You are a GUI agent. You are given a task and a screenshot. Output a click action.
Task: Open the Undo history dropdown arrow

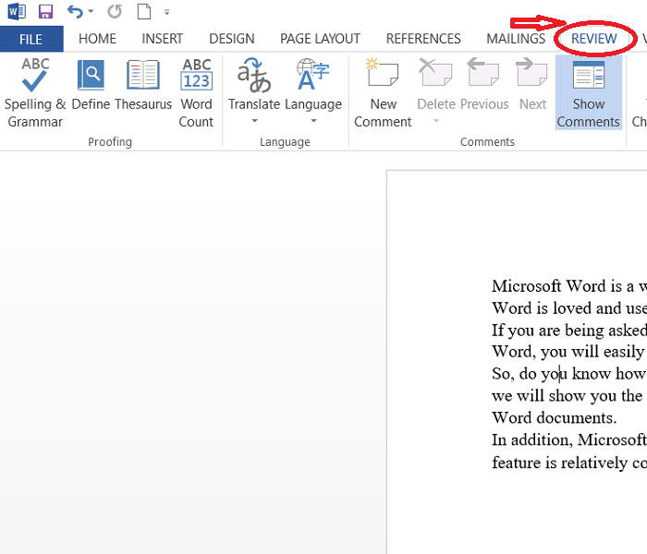click(92, 11)
